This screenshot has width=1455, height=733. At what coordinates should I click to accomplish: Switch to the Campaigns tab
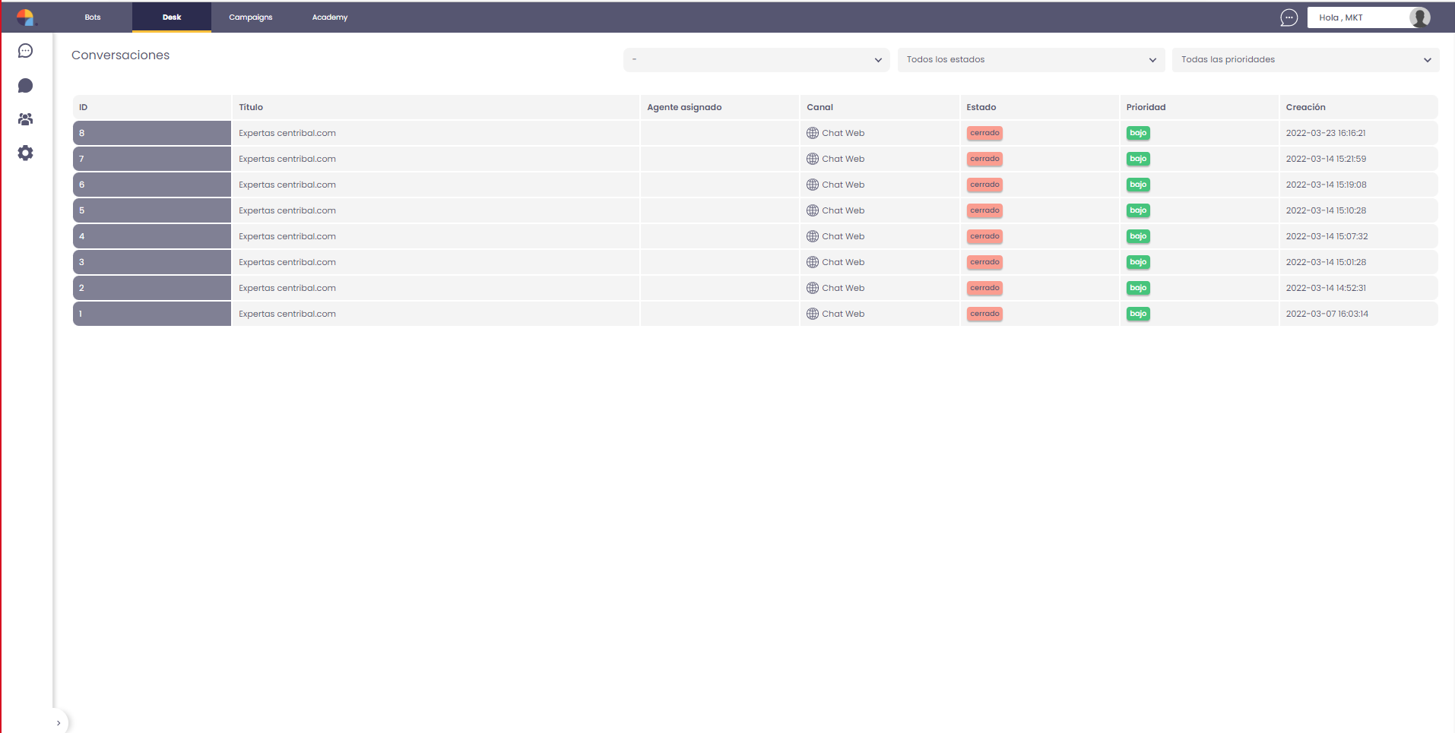(x=251, y=17)
